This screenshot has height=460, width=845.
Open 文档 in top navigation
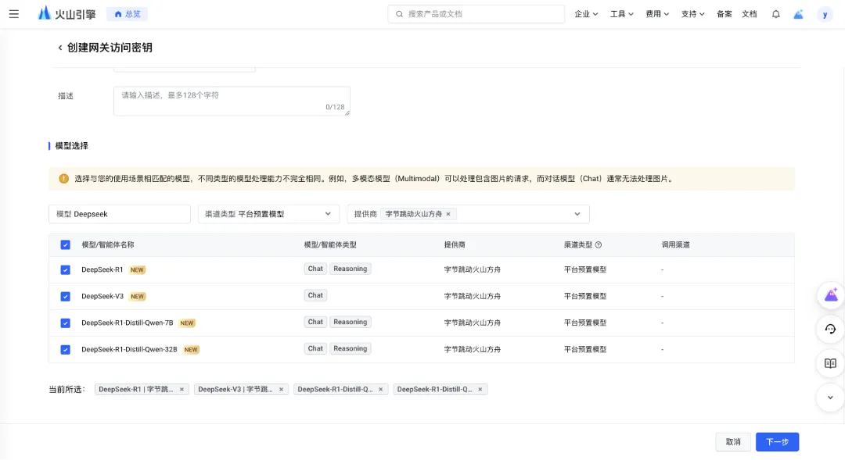coord(749,14)
